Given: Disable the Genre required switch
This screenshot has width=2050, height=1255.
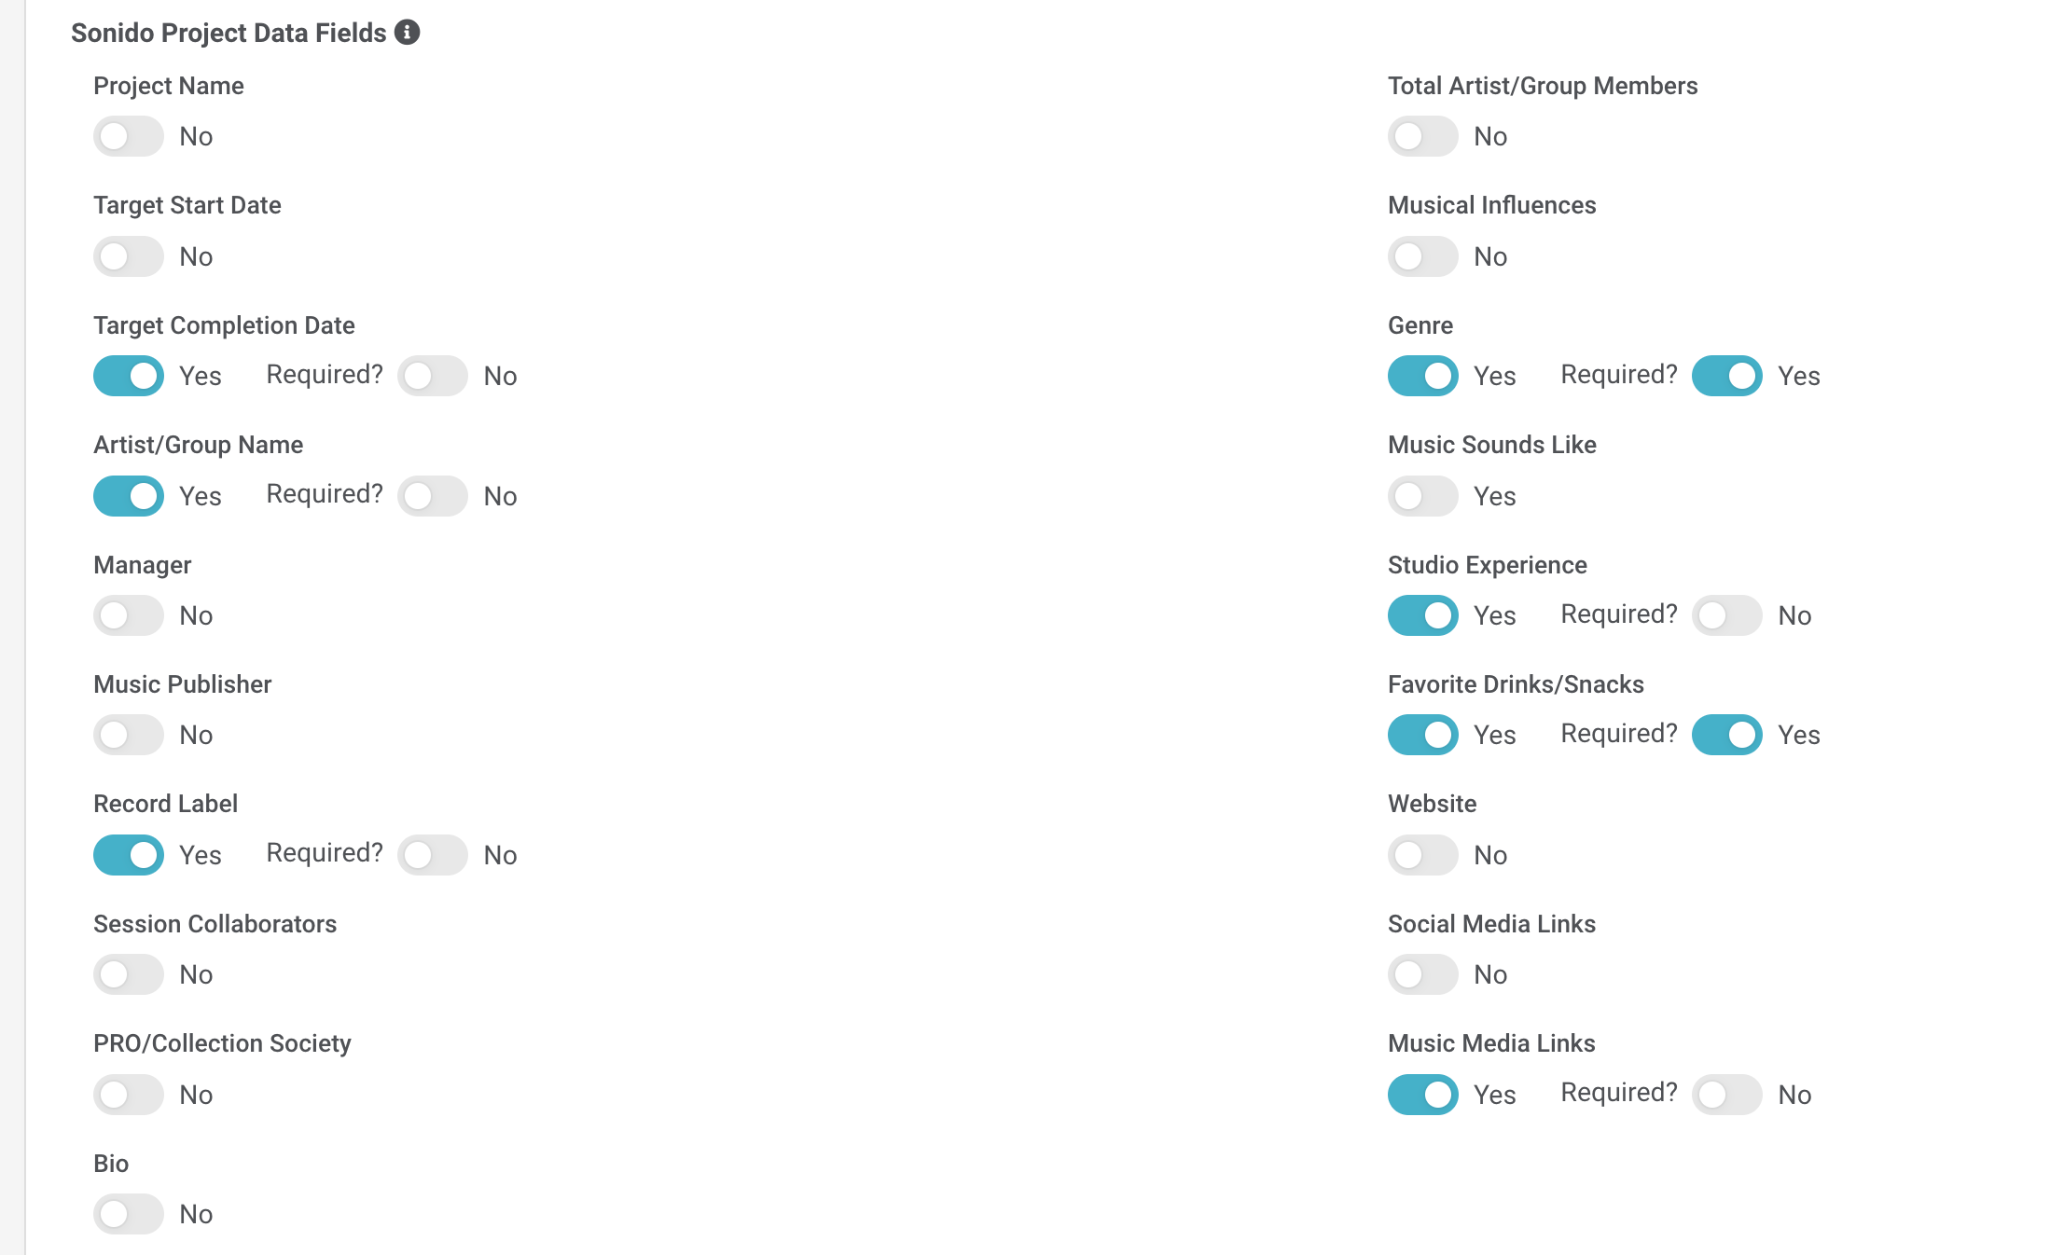Looking at the screenshot, I should click(1727, 376).
